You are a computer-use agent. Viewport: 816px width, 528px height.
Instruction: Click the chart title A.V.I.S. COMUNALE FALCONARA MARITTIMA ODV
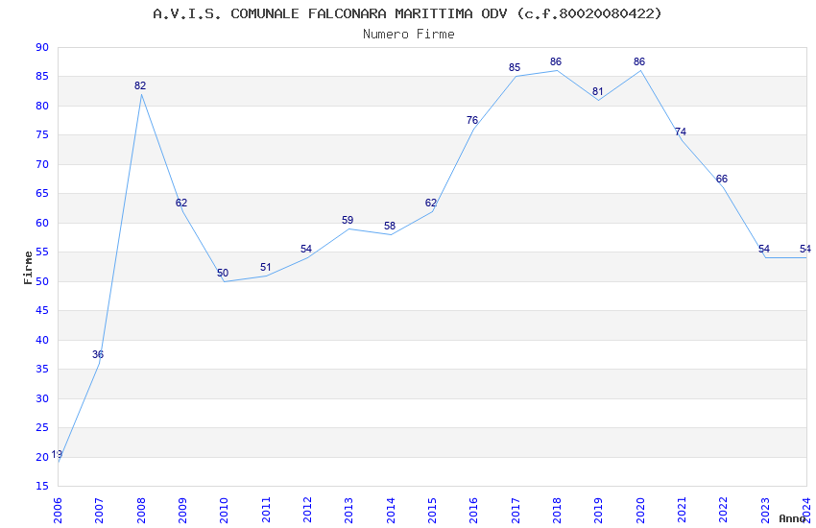click(407, 13)
